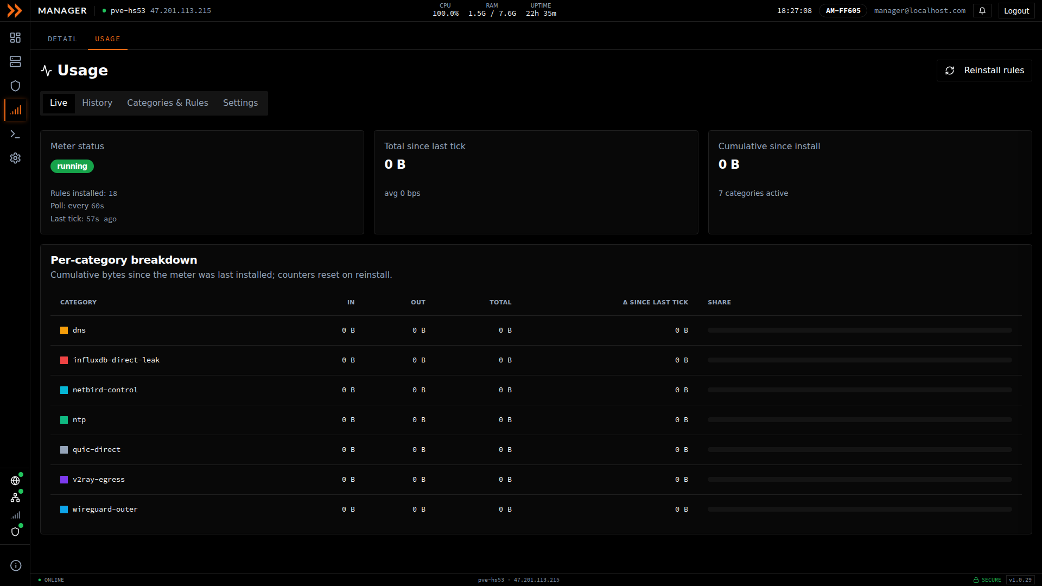Click the 47.201.113.215 IP in header
This screenshot has height=586, width=1042.
click(x=181, y=11)
